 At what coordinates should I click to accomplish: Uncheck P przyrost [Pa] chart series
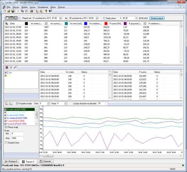5,124
